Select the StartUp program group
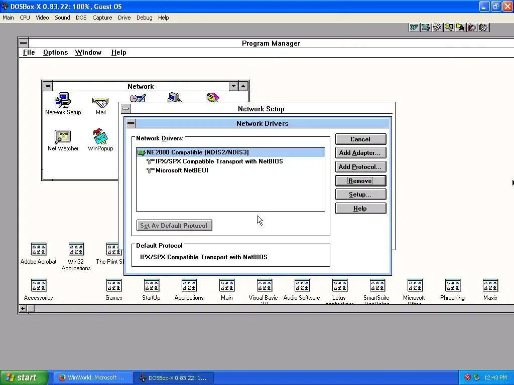 pos(151,289)
